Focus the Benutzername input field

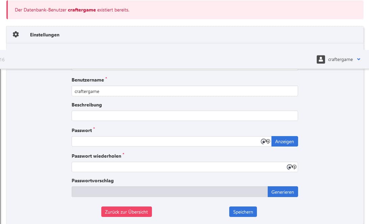point(184,91)
